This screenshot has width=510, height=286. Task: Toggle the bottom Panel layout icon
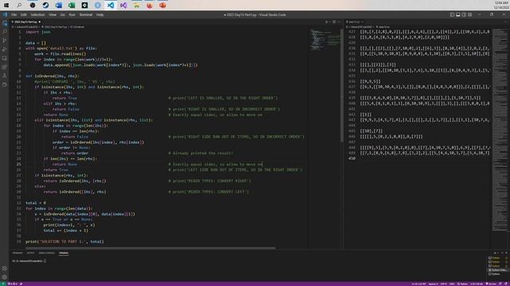(458, 14)
